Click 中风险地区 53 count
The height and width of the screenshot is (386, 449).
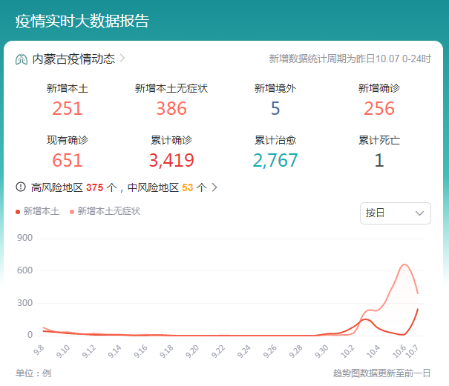tap(187, 187)
